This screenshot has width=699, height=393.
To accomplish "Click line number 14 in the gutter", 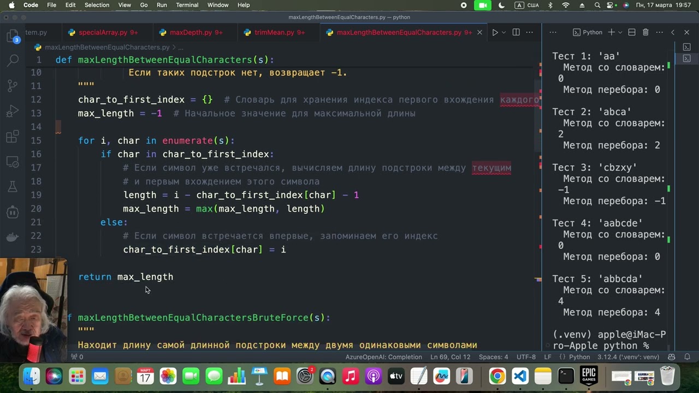I will pyautogui.click(x=36, y=127).
